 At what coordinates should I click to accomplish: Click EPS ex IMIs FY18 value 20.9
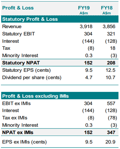pyautogui.click(x=110, y=142)
